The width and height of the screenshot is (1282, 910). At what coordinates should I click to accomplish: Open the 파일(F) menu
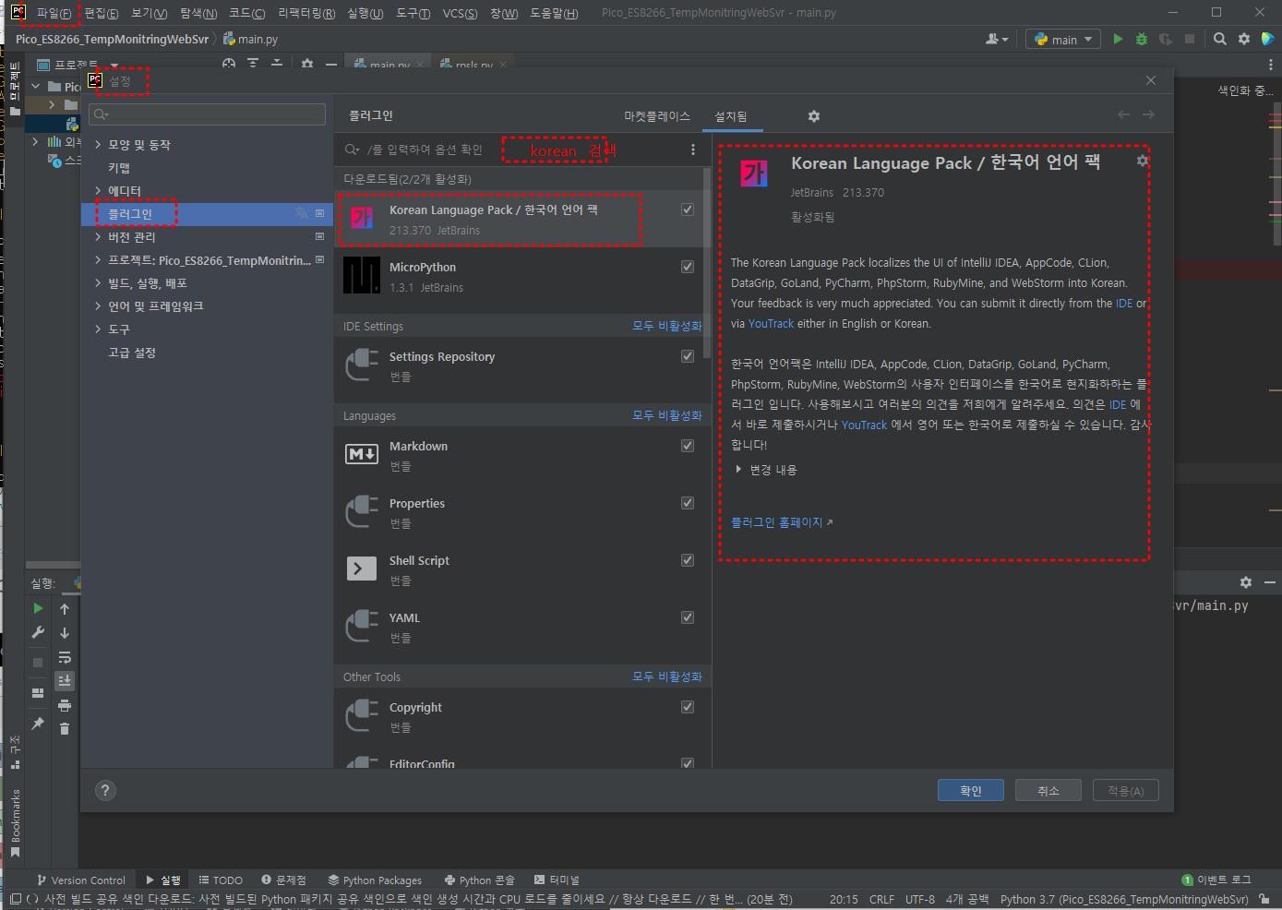point(54,13)
